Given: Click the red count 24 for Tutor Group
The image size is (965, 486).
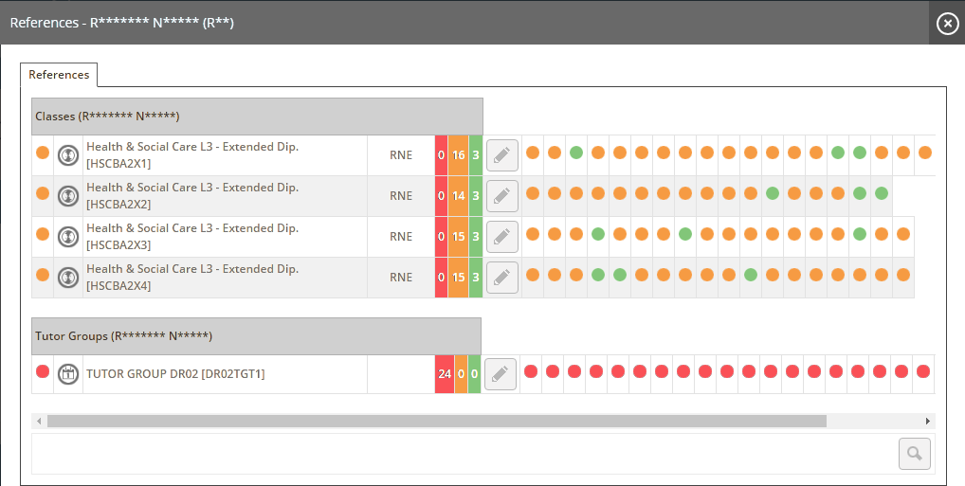Looking at the screenshot, I should pos(445,374).
